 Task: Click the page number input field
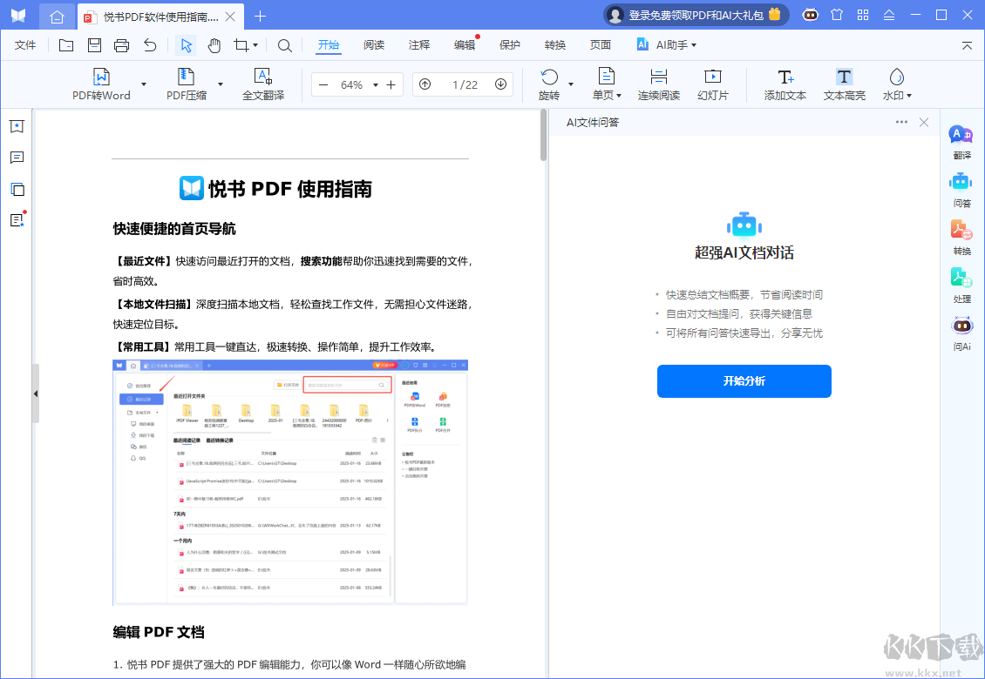[x=464, y=85]
